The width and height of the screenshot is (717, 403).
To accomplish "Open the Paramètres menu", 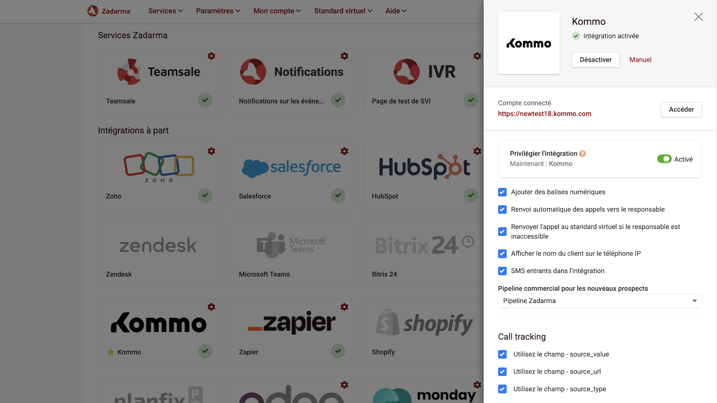I will [x=218, y=11].
